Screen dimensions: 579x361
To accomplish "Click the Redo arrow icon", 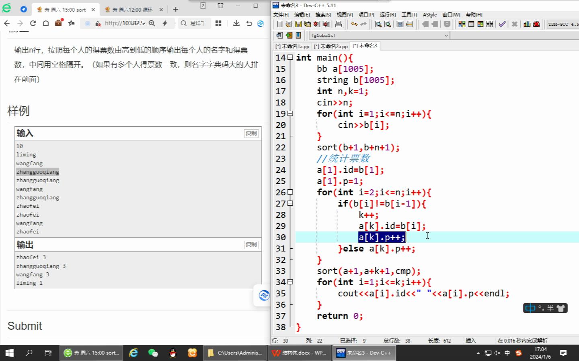I will (x=363, y=24).
